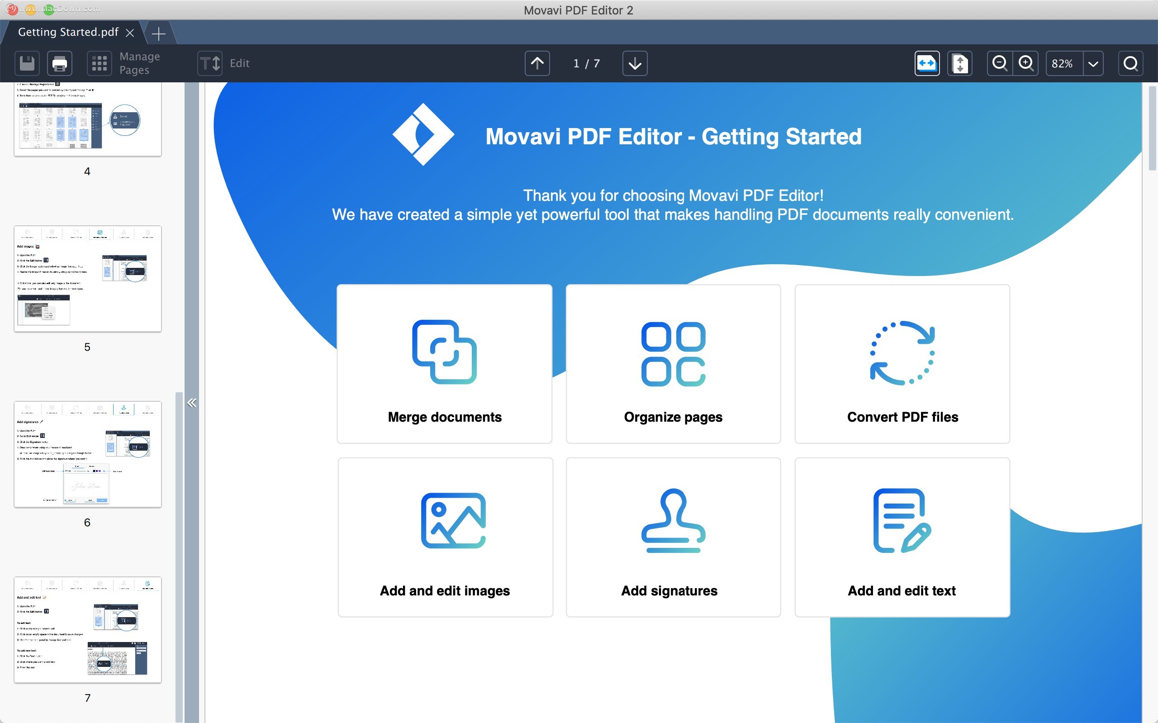Image resolution: width=1158 pixels, height=723 pixels.
Task: Click the Add and edit images icon
Action: [453, 520]
